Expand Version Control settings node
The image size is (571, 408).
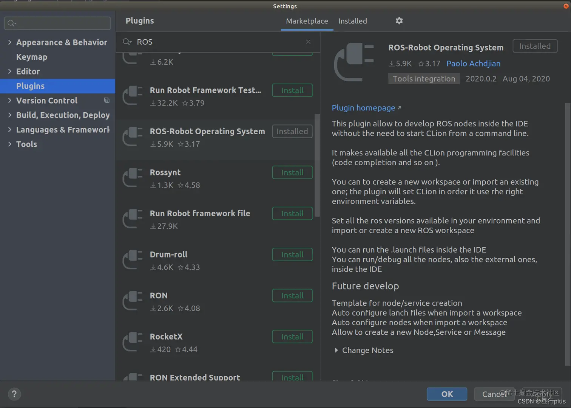point(9,100)
